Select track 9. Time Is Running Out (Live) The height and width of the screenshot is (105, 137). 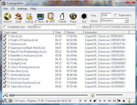[x=24, y=67]
